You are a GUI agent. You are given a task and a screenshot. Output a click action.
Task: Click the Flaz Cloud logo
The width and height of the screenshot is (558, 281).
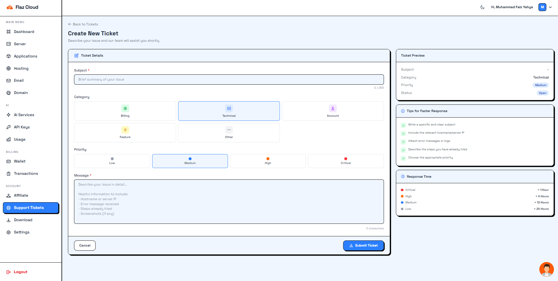[22, 7]
